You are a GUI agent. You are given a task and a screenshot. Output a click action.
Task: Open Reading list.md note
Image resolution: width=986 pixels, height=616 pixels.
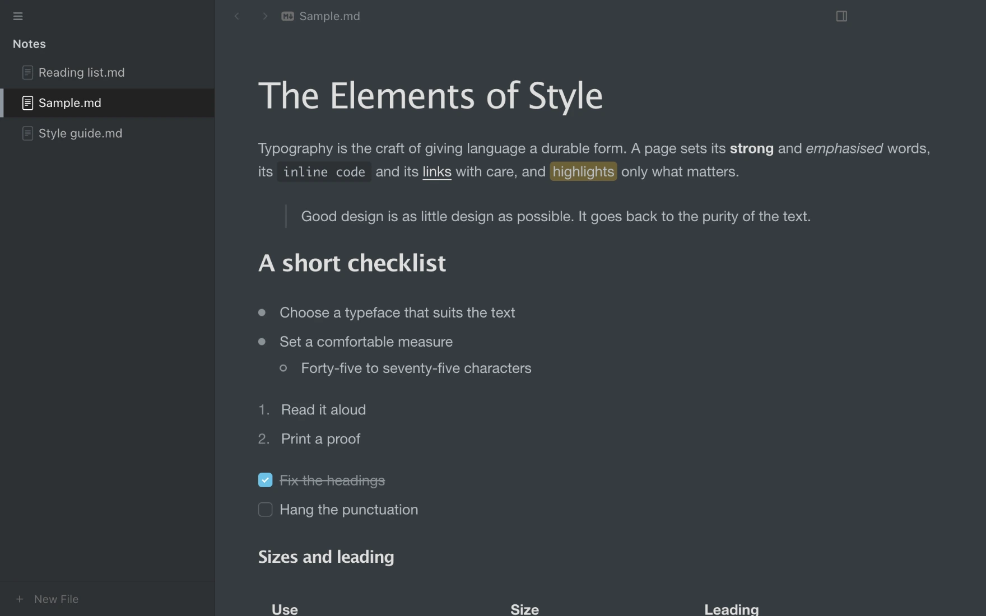point(108,73)
